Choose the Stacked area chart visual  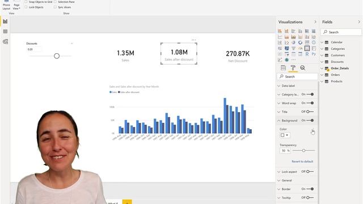coord(293,37)
